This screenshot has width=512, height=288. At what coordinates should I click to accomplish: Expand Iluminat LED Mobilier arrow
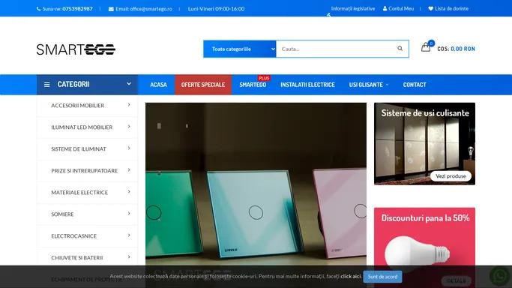129,127
